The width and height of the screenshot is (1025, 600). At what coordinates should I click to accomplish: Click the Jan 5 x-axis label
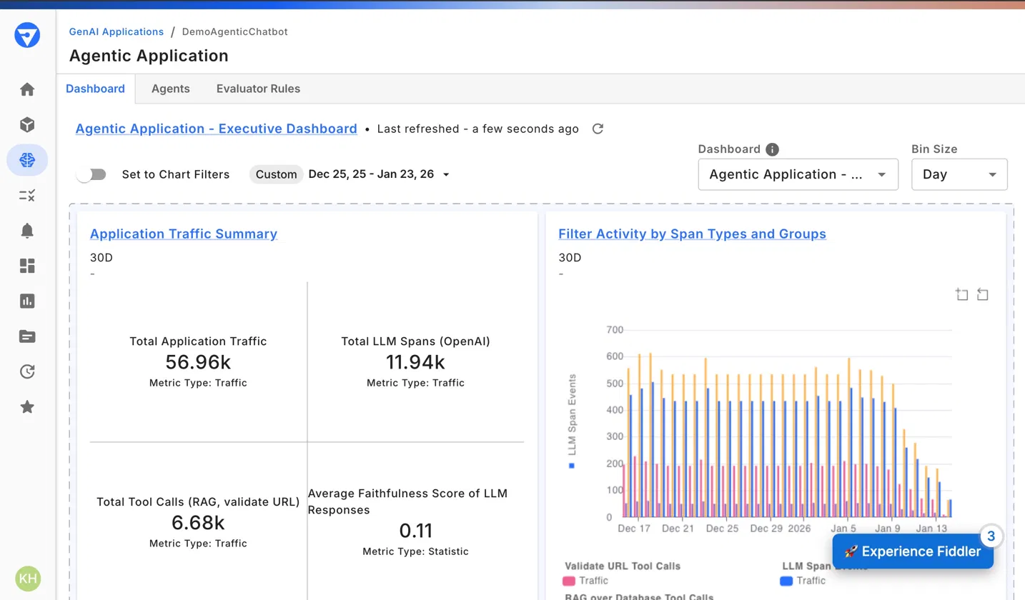pos(843,529)
